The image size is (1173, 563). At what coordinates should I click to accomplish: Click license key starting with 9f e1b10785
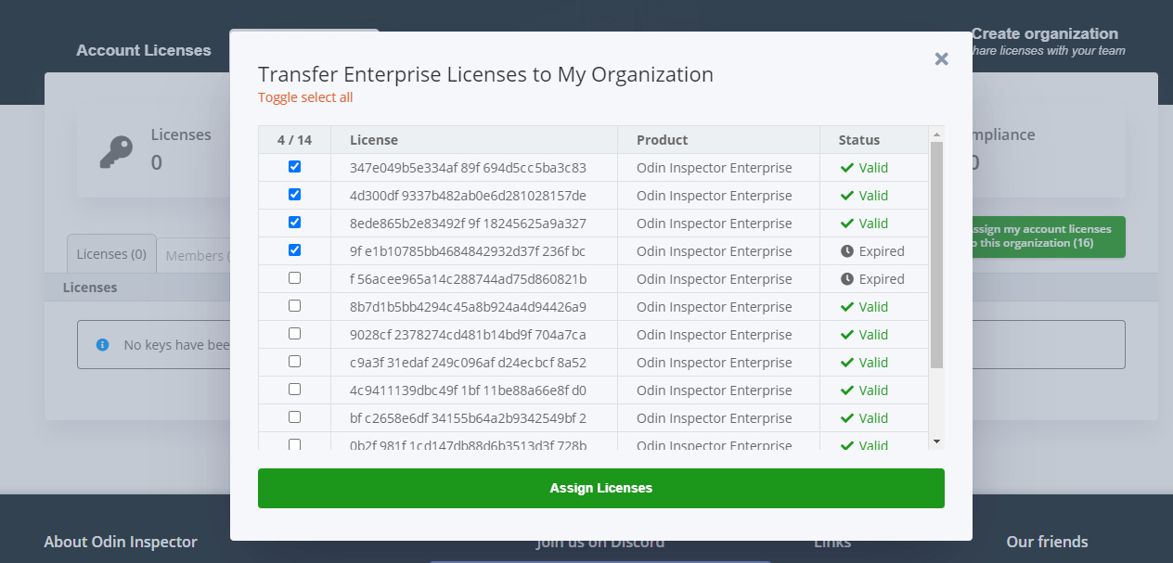(468, 251)
